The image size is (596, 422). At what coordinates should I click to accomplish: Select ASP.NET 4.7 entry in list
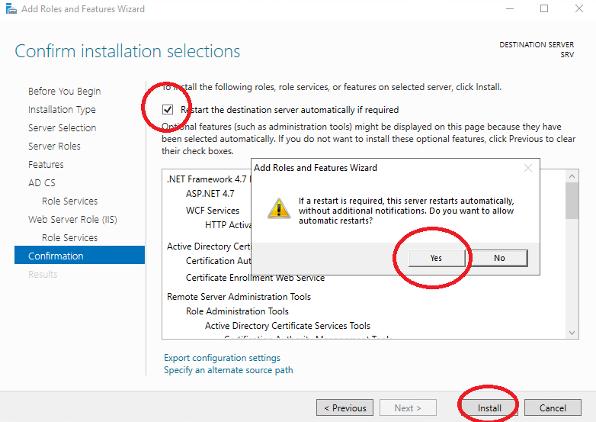tap(210, 194)
